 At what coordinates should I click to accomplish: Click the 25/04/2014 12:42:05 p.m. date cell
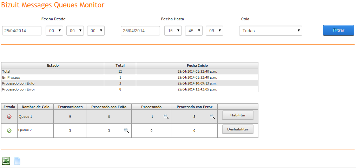tap(197, 89)
